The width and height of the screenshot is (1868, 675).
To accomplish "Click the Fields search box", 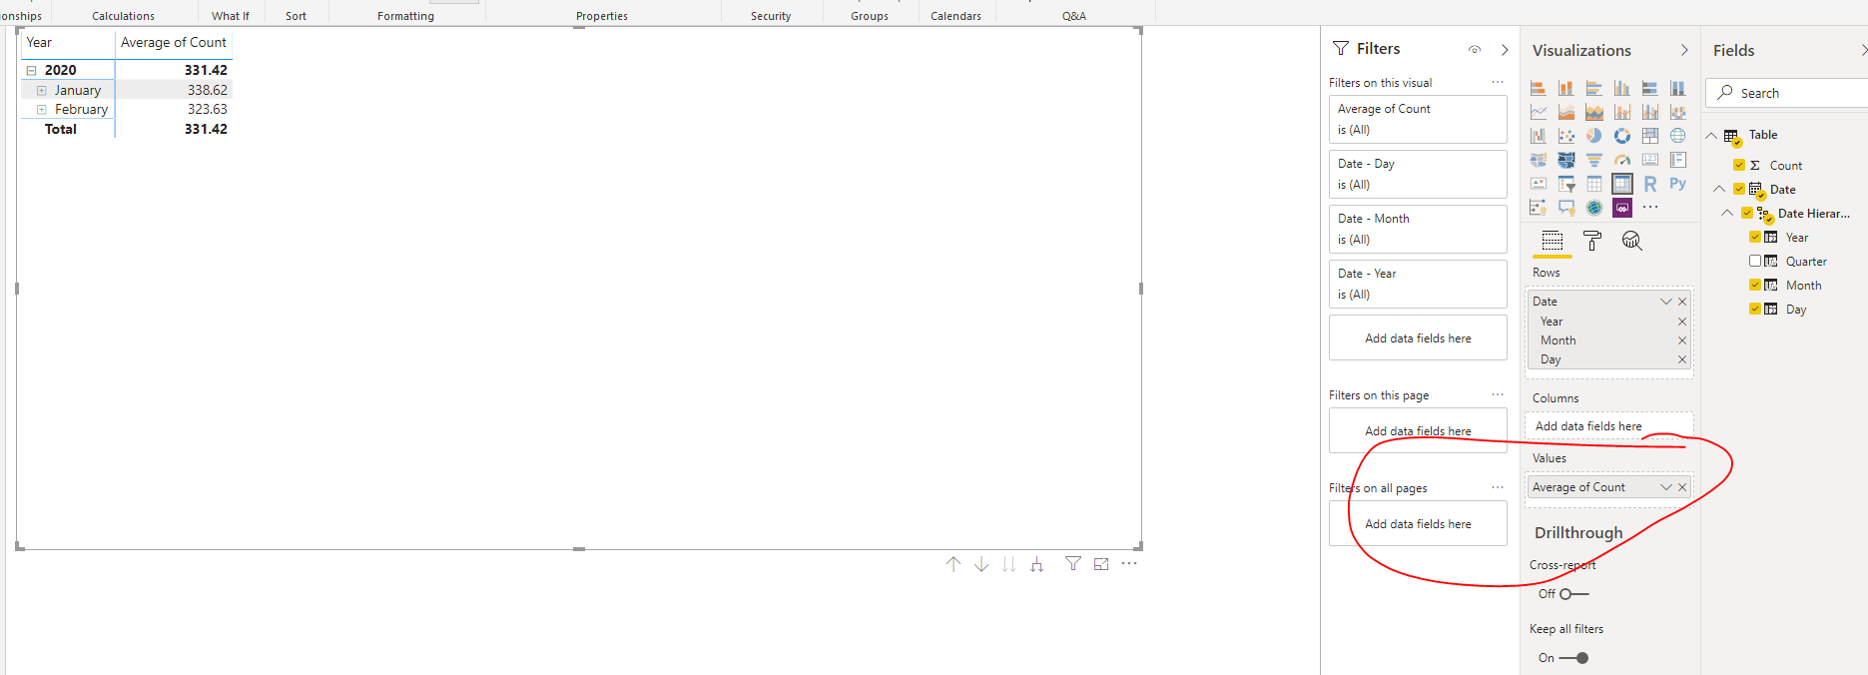I will (1787, 93).
